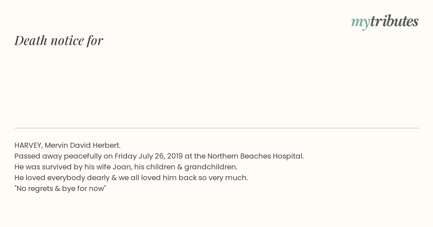Click the green "my" part of logo

click(x=360, y=23)
